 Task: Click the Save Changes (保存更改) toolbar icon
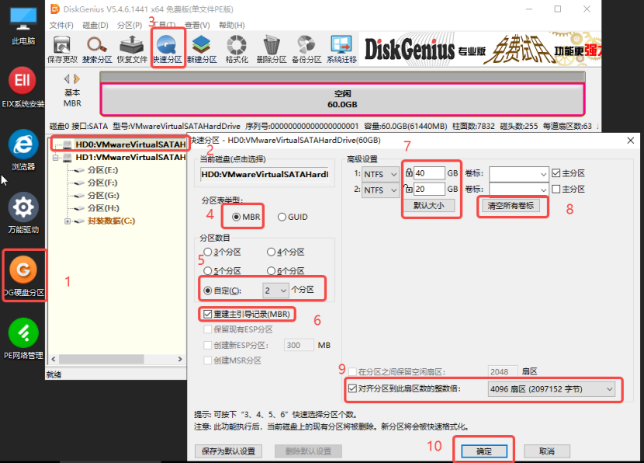62,50
